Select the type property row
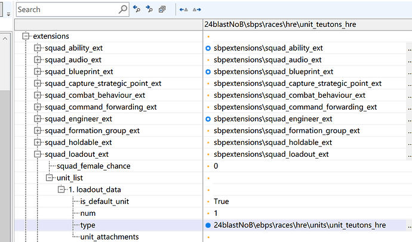Screen dimensions: 412x242 tap(88, 225)
